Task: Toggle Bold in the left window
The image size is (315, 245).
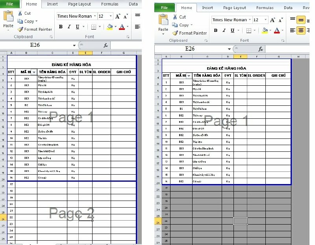Action: 61,27
